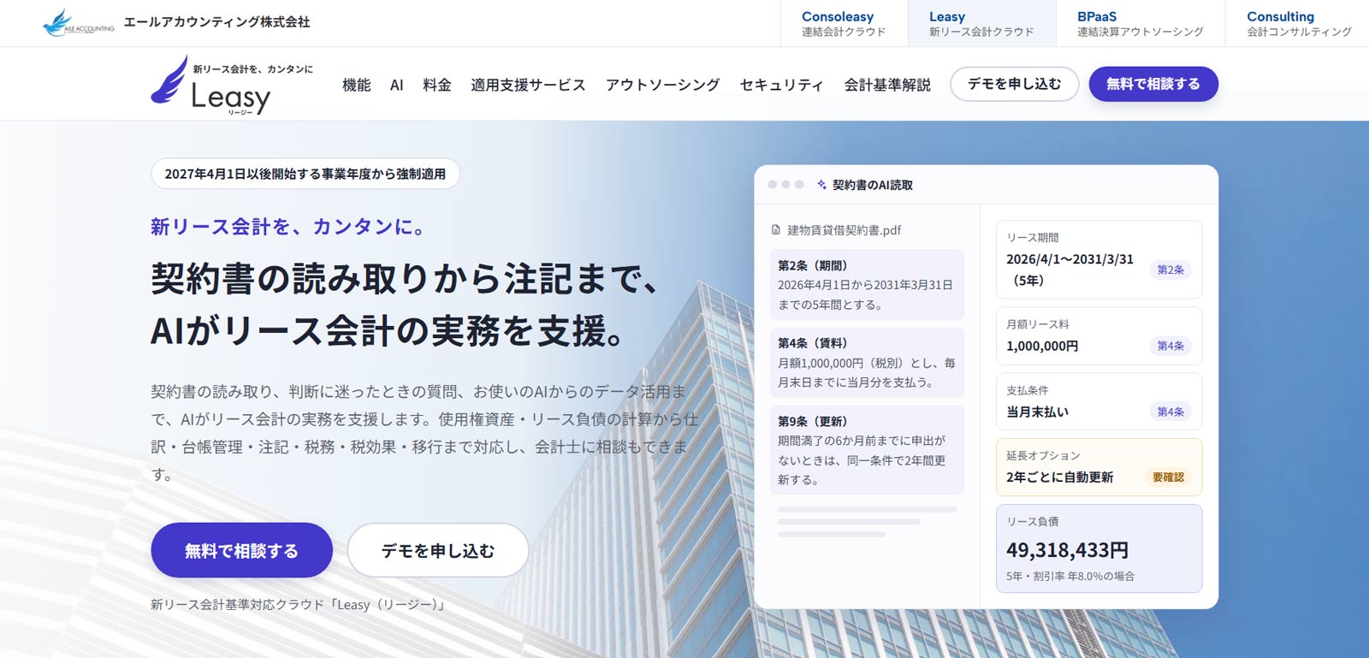Click the 契約書のAI読取 panel title
The image size is (1369, 658).
(872, 185)
